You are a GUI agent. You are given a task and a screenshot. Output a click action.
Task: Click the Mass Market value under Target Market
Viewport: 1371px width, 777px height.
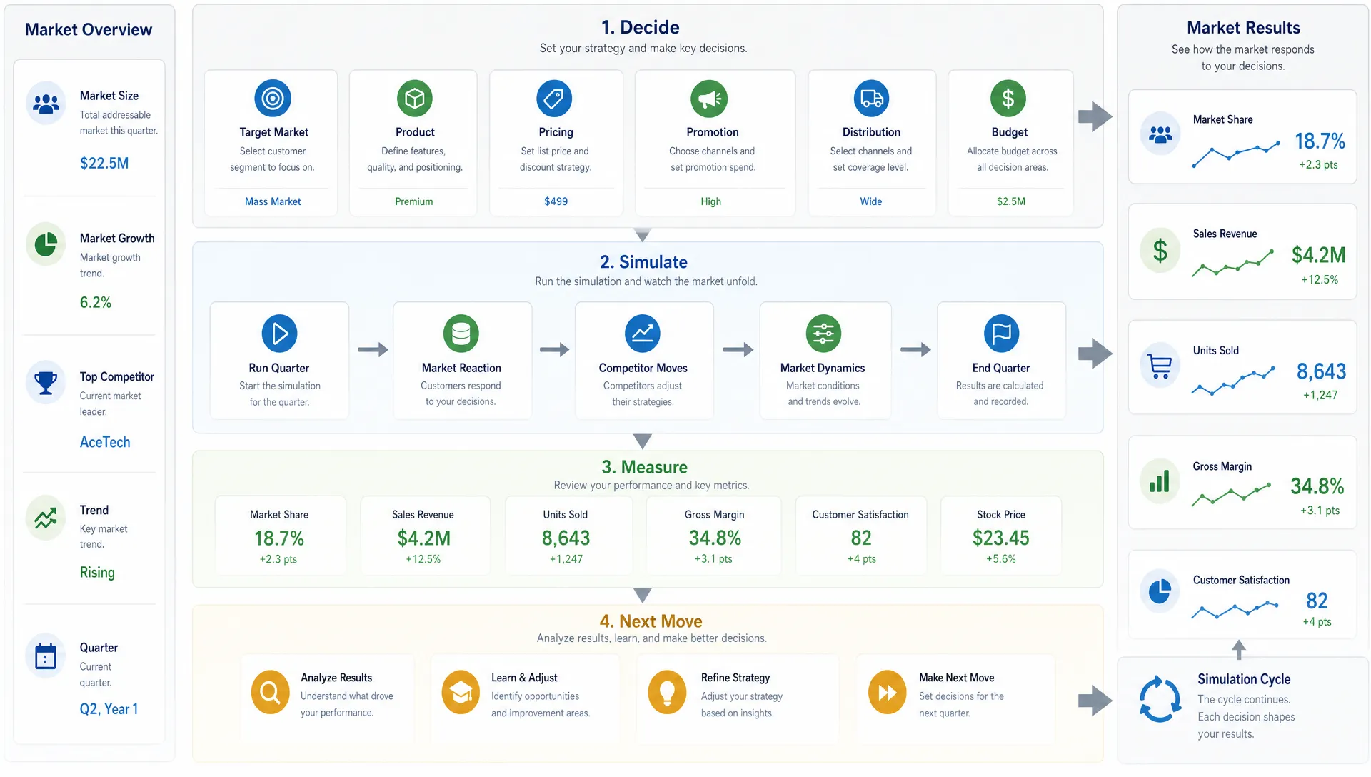click(x=273, y=202)
